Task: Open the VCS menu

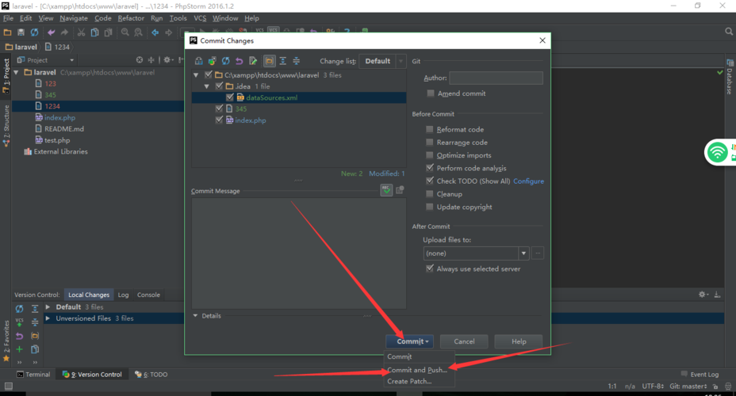Action: pos(200,18)
